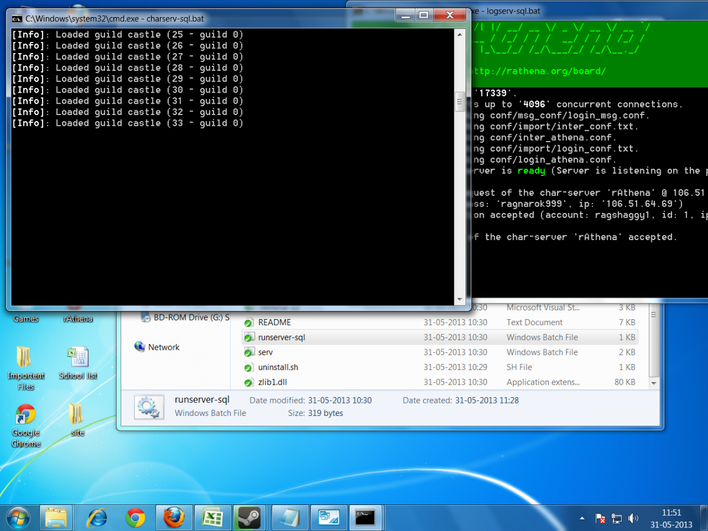The height and width of the screenshot is (531, 708).
Task: Click the green 'ready' text in logserv console
Action: [x=531, y=171]
